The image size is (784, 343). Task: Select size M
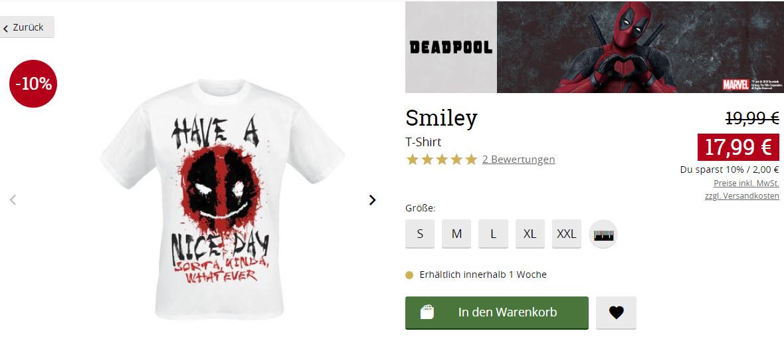pyautogui.click(x=456, y=233)
